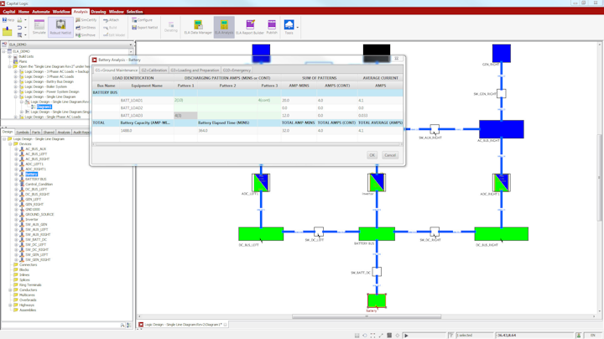Click the Attach tool
Viewport: 604px width, 339px height.
click(111, 20)
